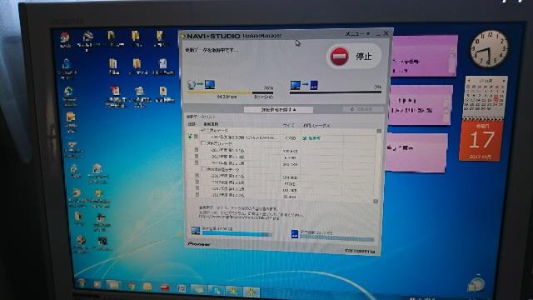533x300 pixels.
Task: Click the PC-to-SD-card transfer icon
Action: pyautogui.click(x=304, y=85)
